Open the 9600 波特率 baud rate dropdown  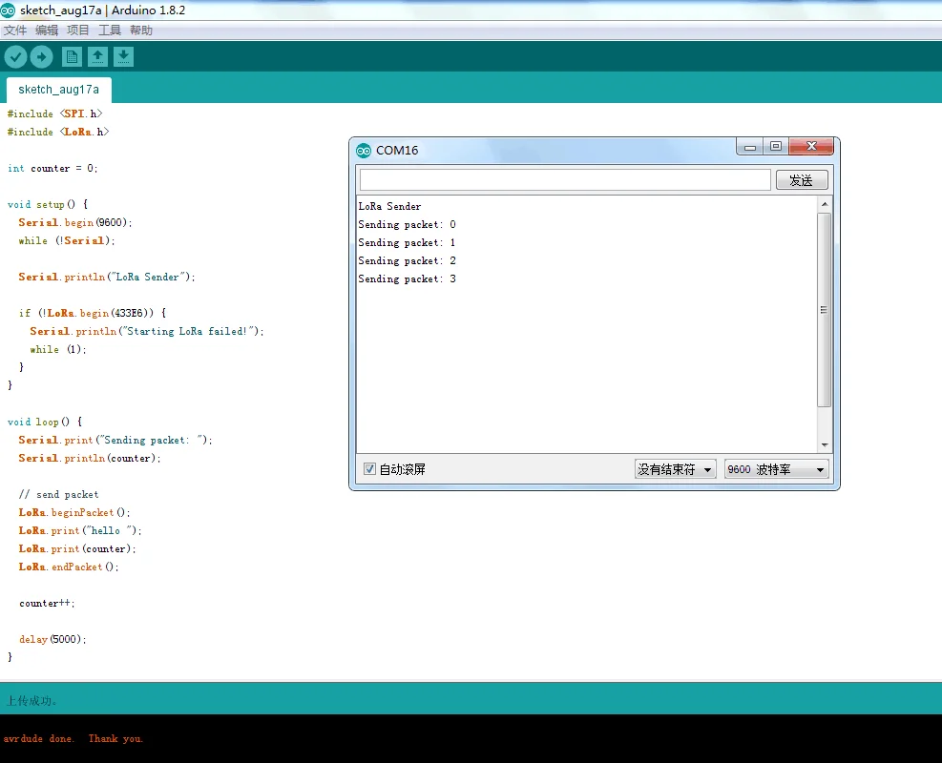(x=776, y=469)
